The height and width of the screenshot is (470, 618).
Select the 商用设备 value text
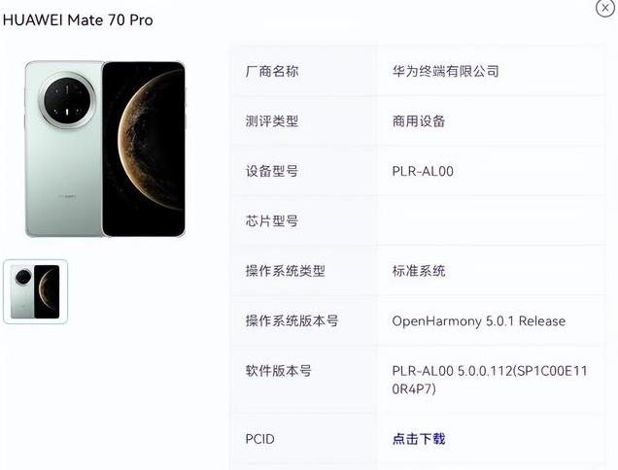419,121
